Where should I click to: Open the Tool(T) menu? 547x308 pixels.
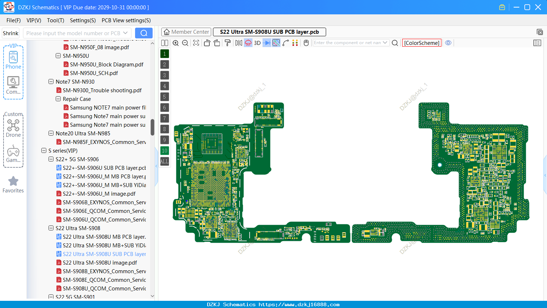pyautogui.click(x=56, y=20)
